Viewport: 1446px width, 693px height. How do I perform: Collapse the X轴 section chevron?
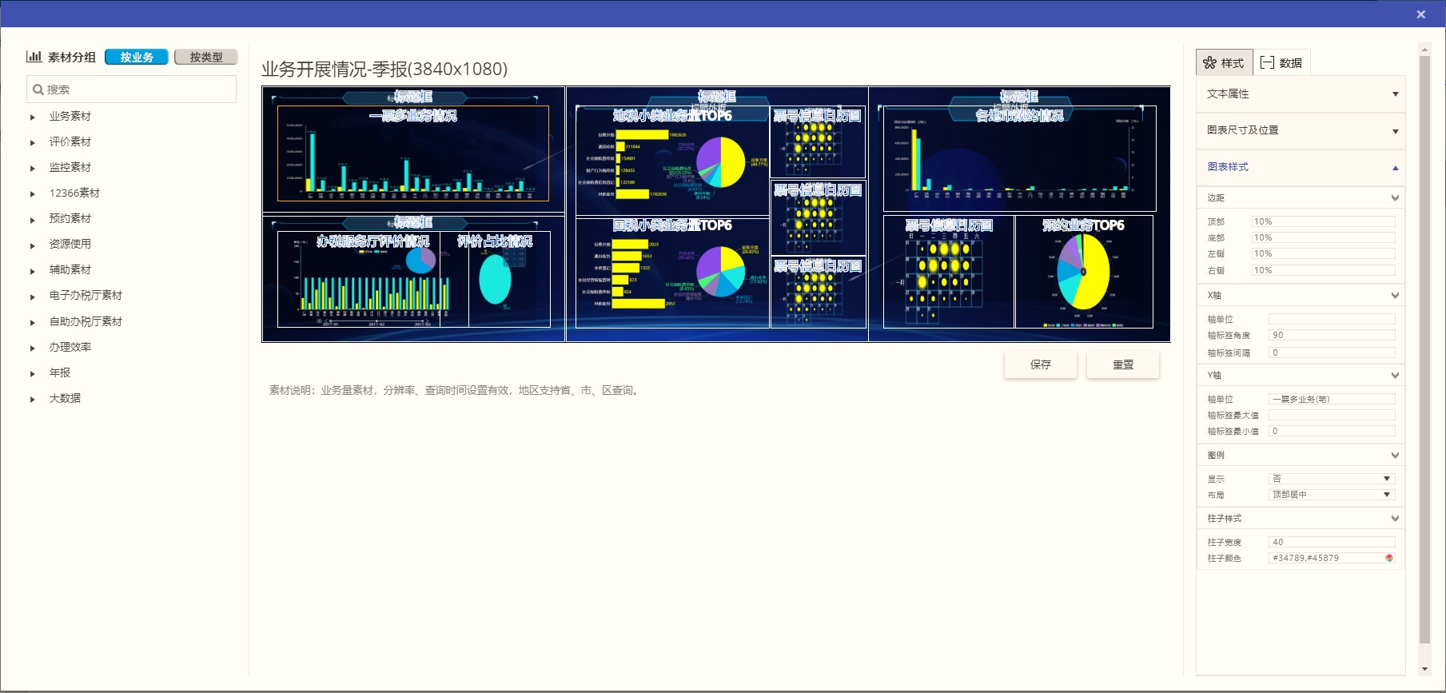[1395, 296]
